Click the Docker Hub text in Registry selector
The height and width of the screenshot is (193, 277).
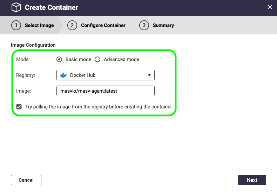click(x=83, y=75)
